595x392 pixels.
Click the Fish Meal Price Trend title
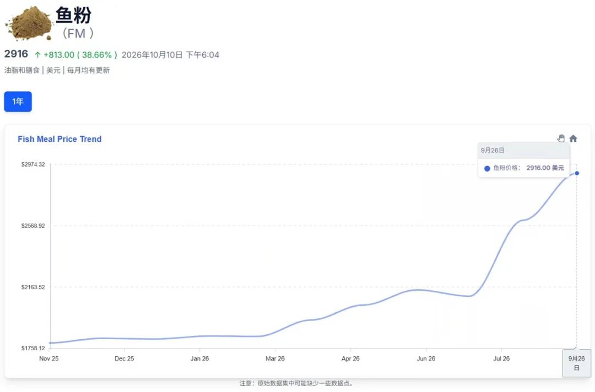coord(59,139)
